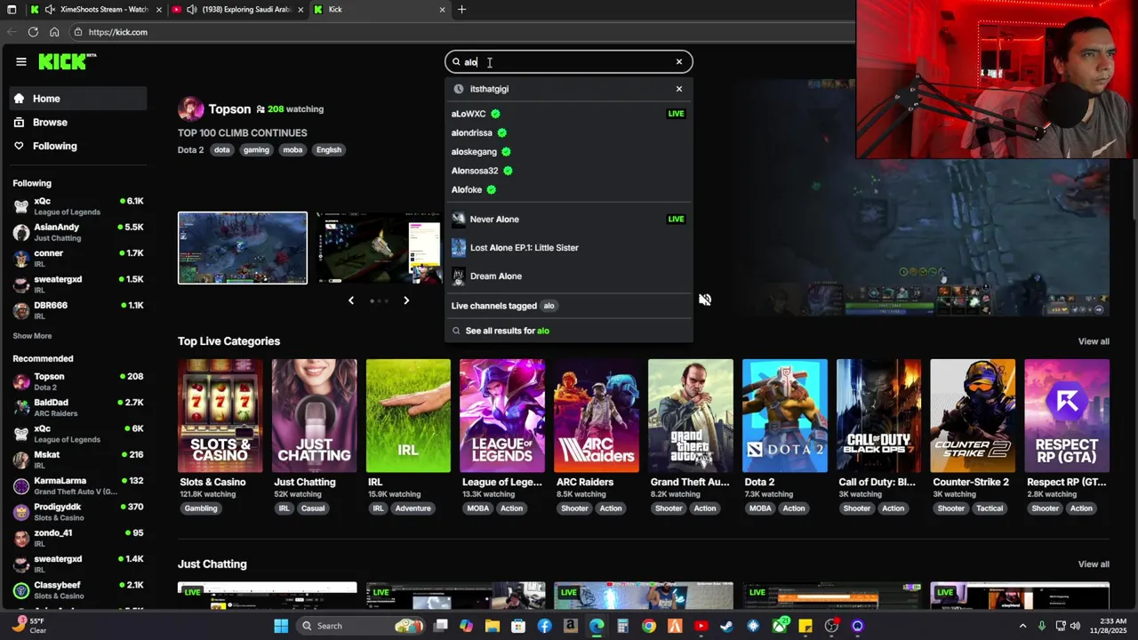The image size is (1138, 640).
Task: Open xQc in the Following list
Action: pyautogui.click(x=77, y=206)
